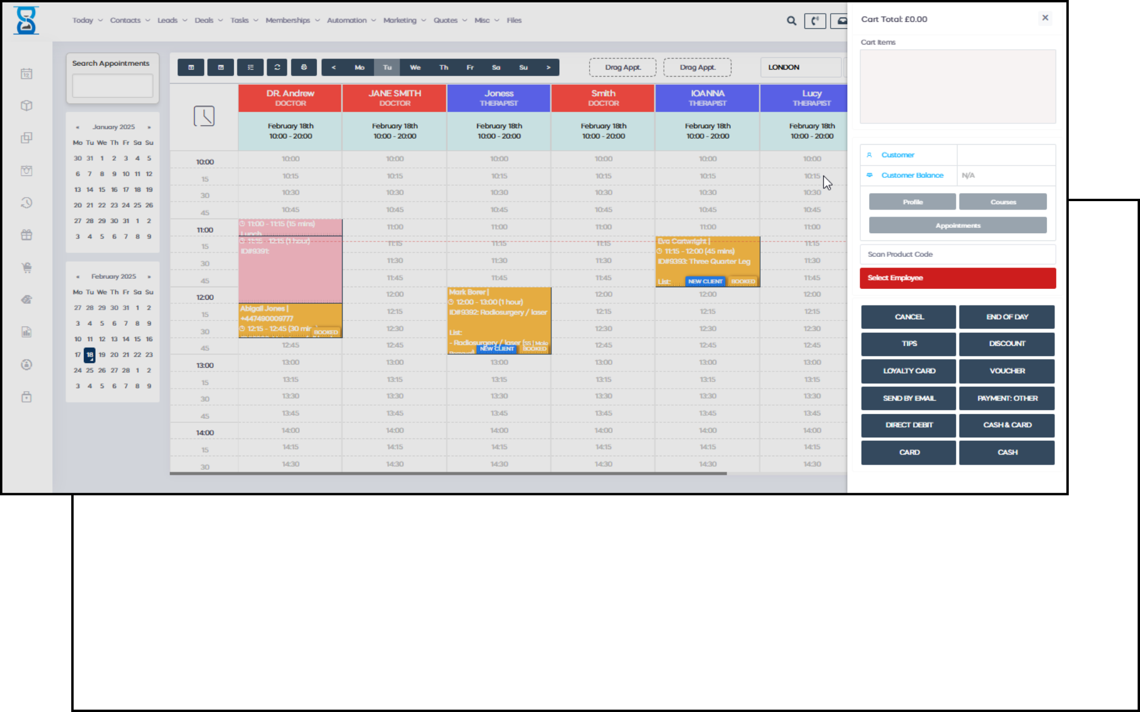Expand the Marketing menu dropdown
The width and height of the screenshot is (1140, 712).
[404, 20]
